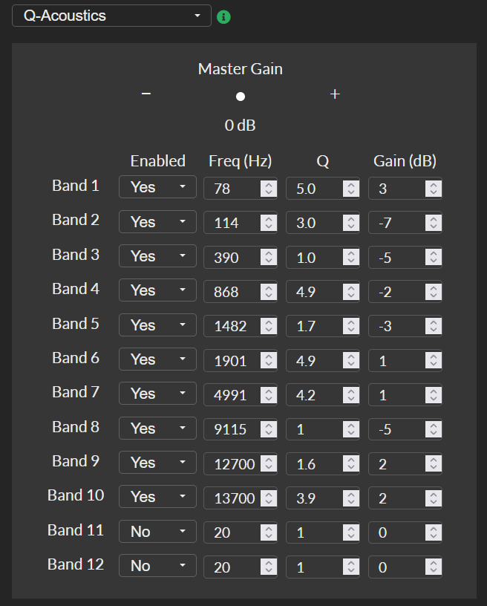The image size is (487, 606).
Task: Click the Master Gain slider knob
Action: (241, 97)
